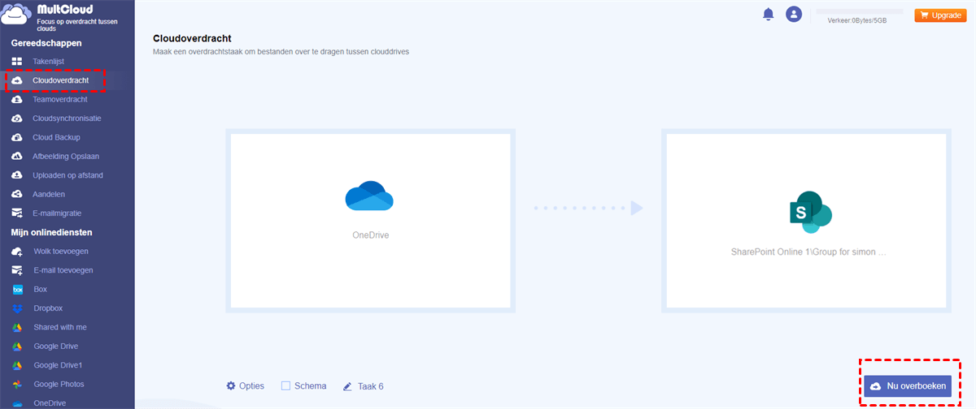Open Opties transfer settings
This screenshot has width=976, height=409.
click(x=246, y=386)
